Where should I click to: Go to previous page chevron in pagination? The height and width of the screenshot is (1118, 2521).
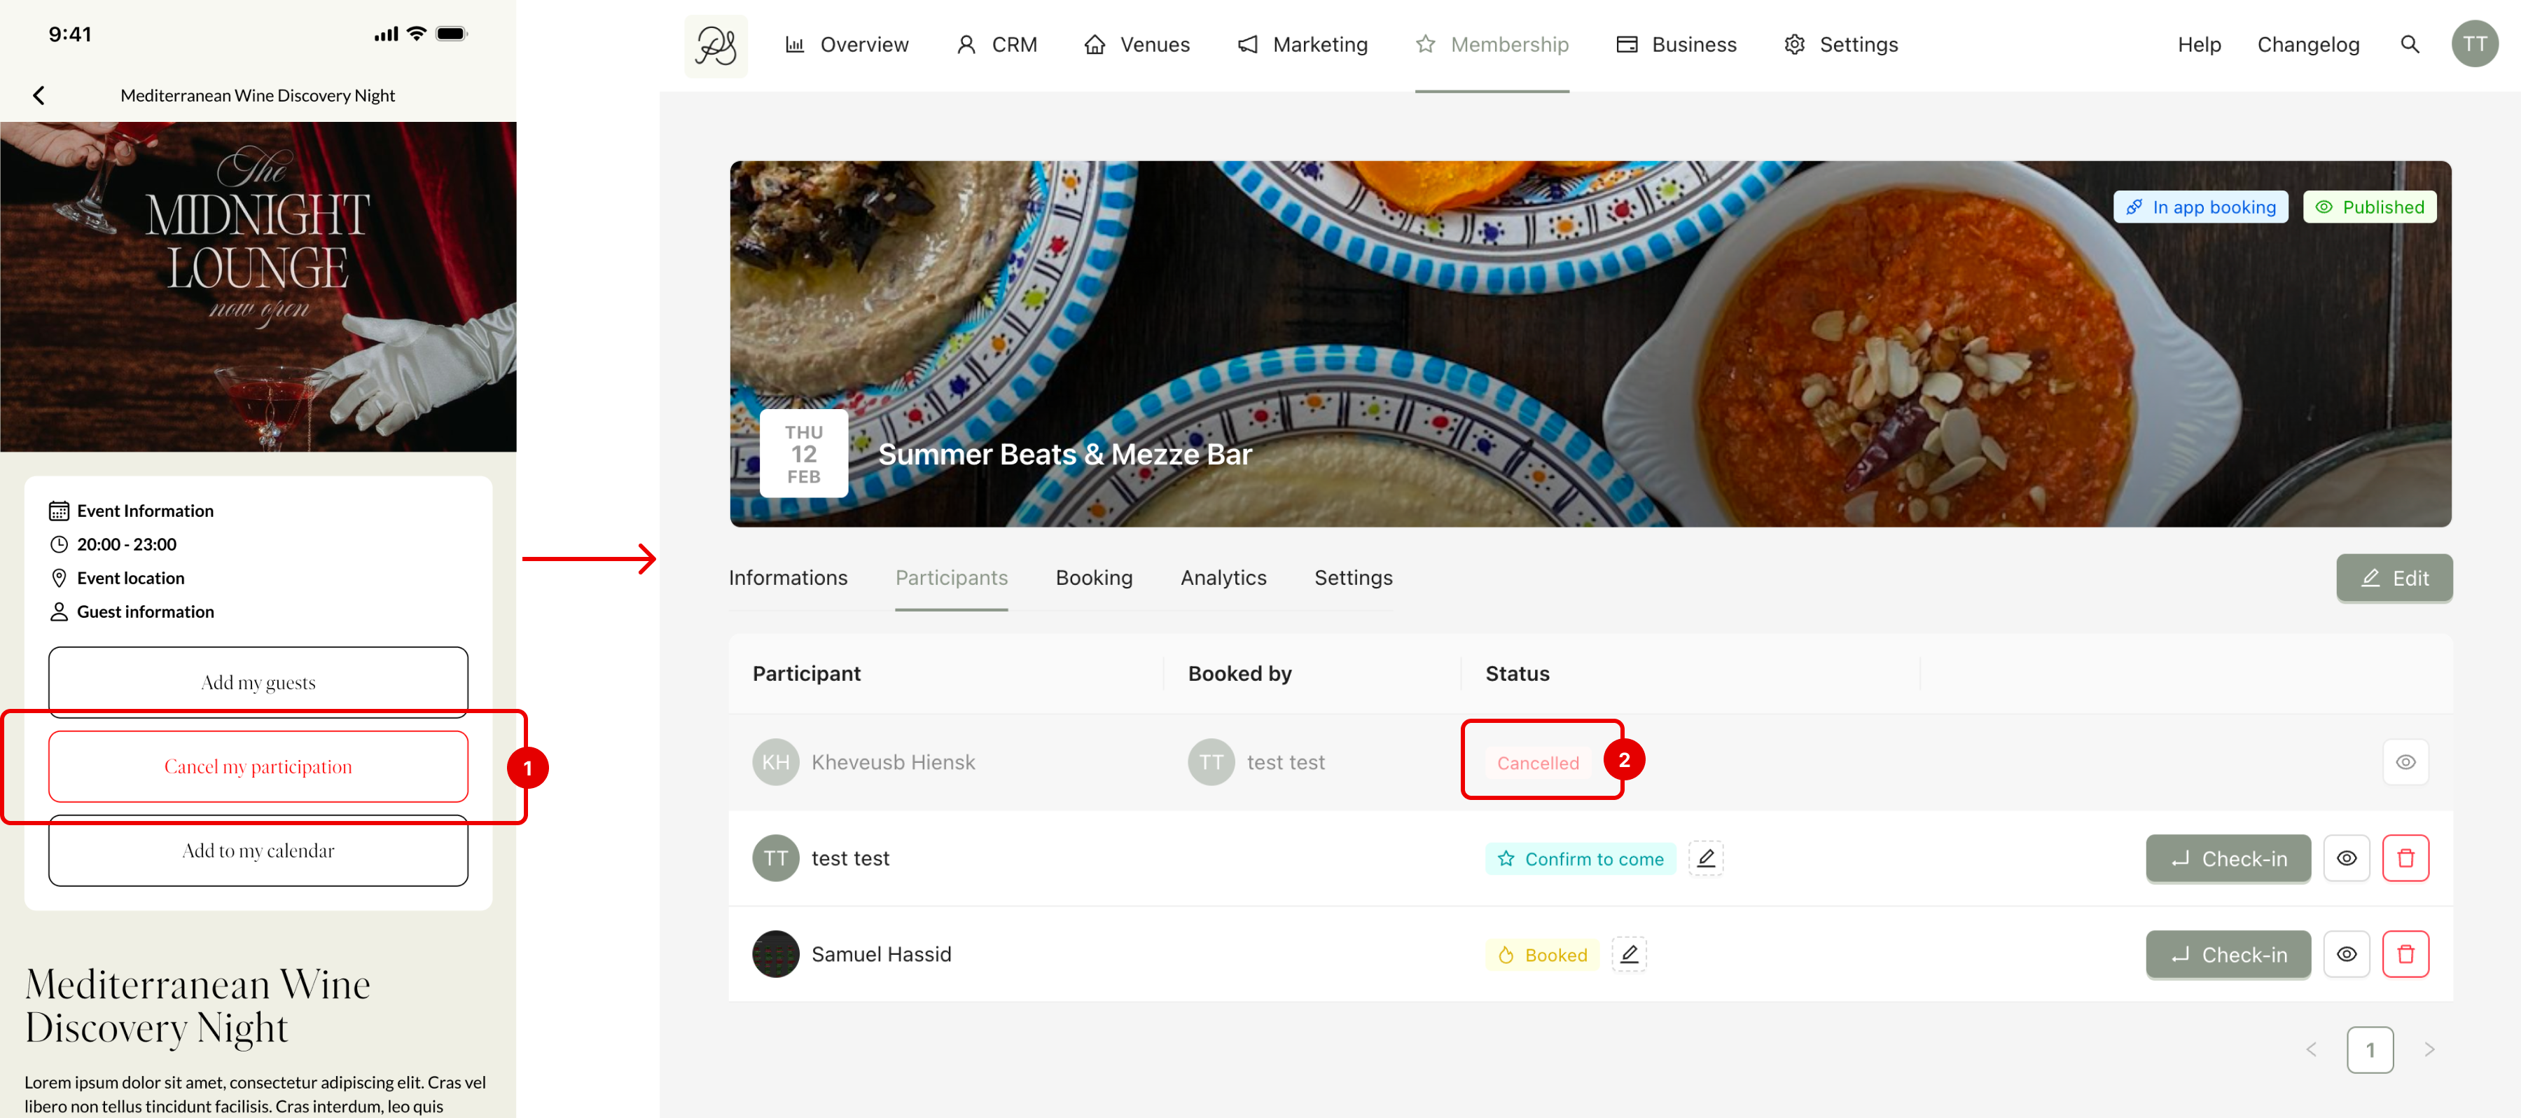tap(2312, 1049)
